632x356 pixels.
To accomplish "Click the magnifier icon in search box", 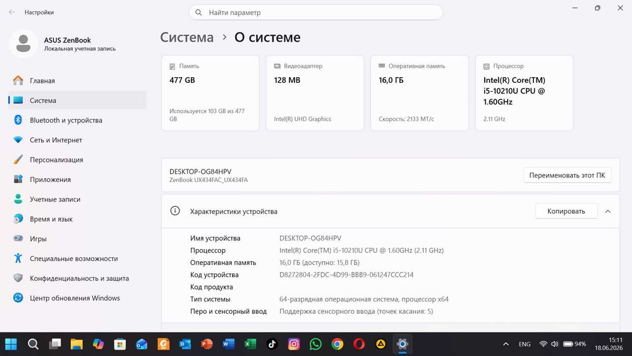I will click(198, 13).
